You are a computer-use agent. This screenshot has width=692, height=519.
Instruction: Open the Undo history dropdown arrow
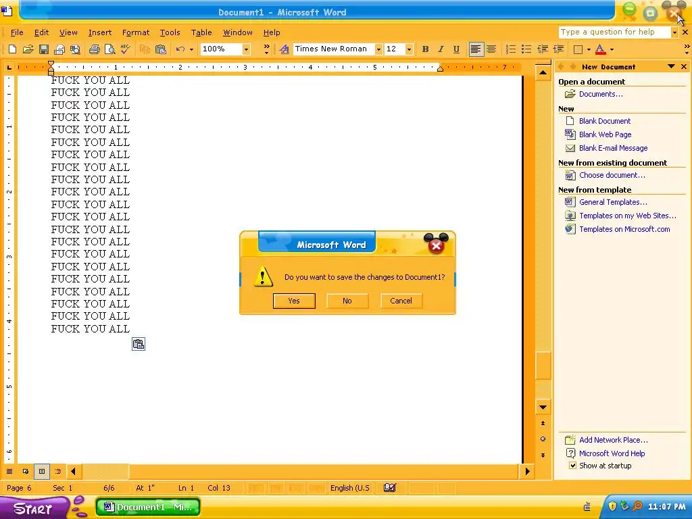pos(191,49)
